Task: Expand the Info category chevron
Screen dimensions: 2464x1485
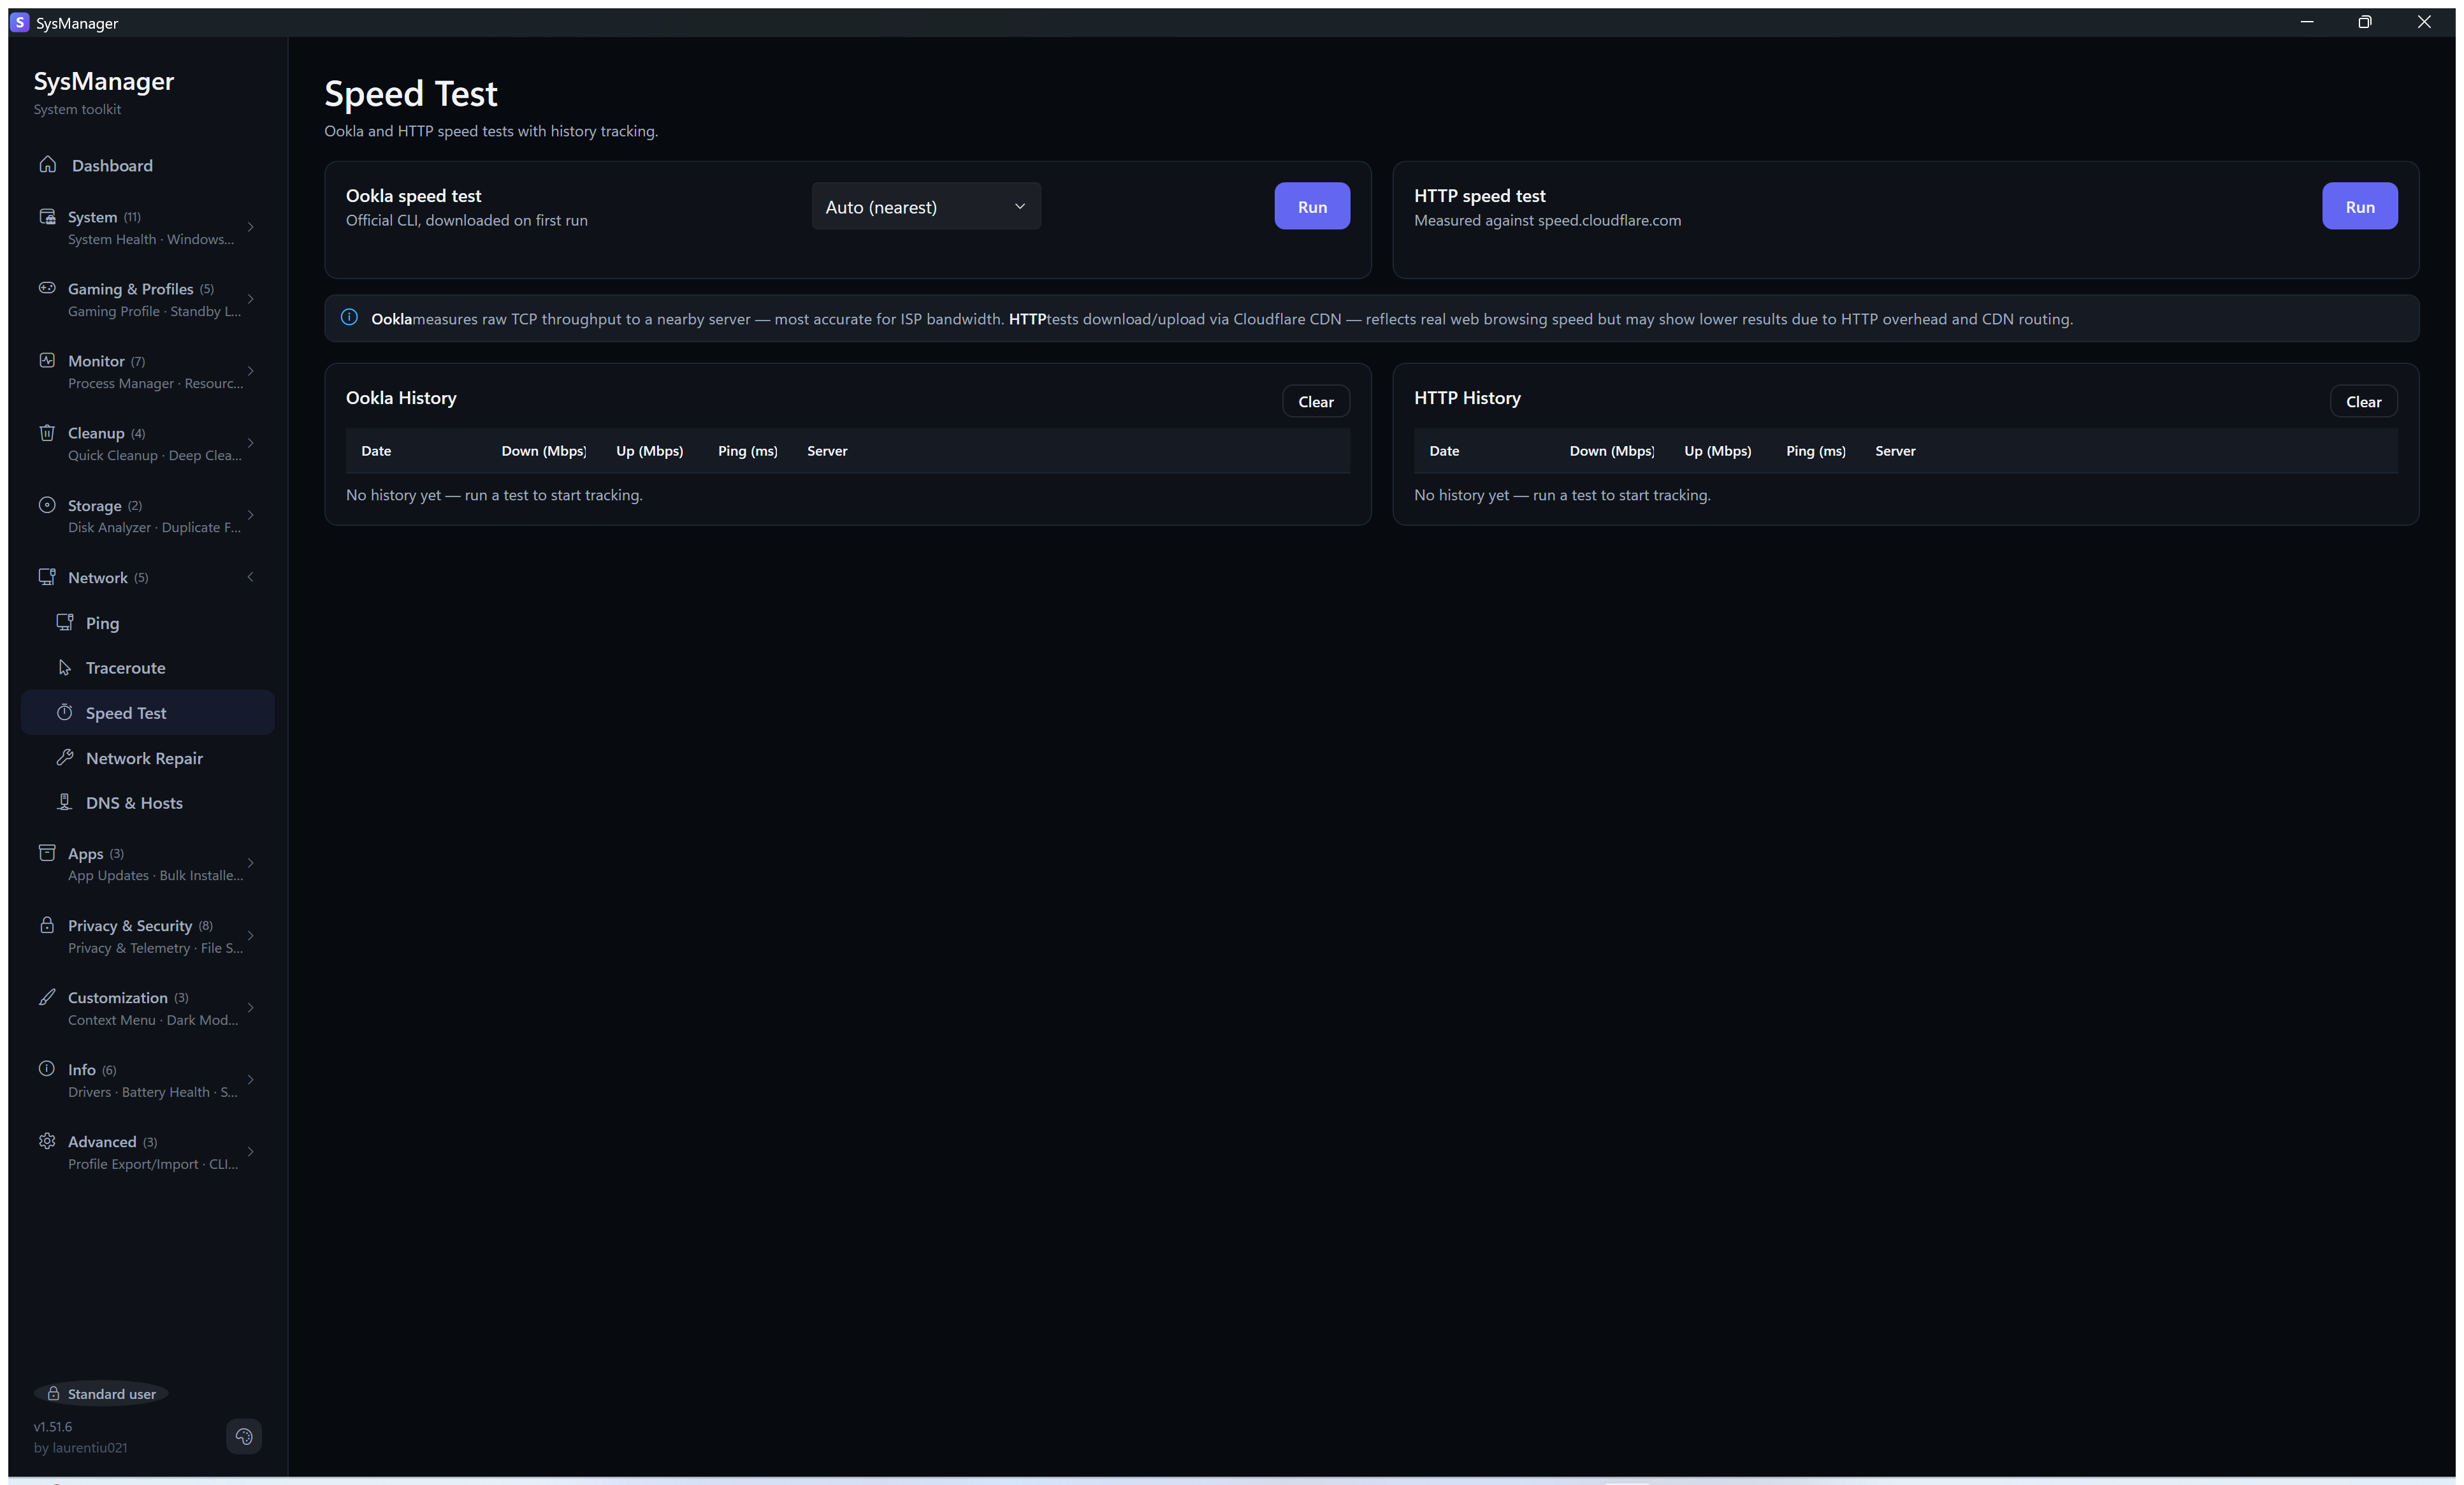Action: [251, 1080]
